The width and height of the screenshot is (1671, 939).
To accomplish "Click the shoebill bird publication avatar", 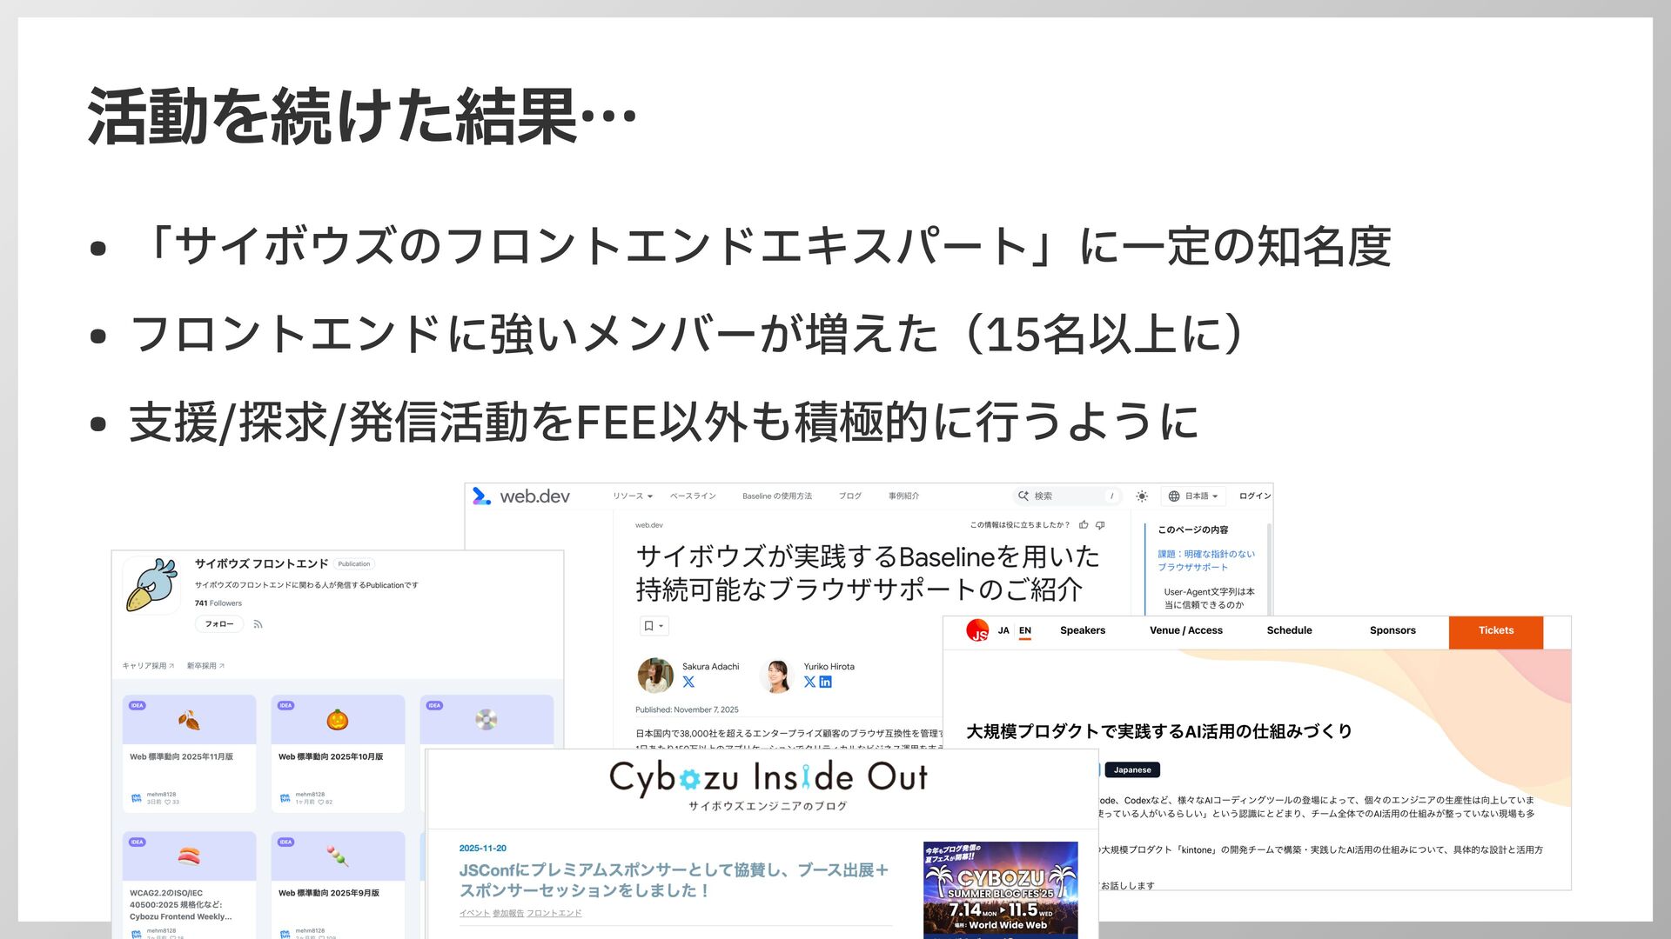I will point(152,585).
